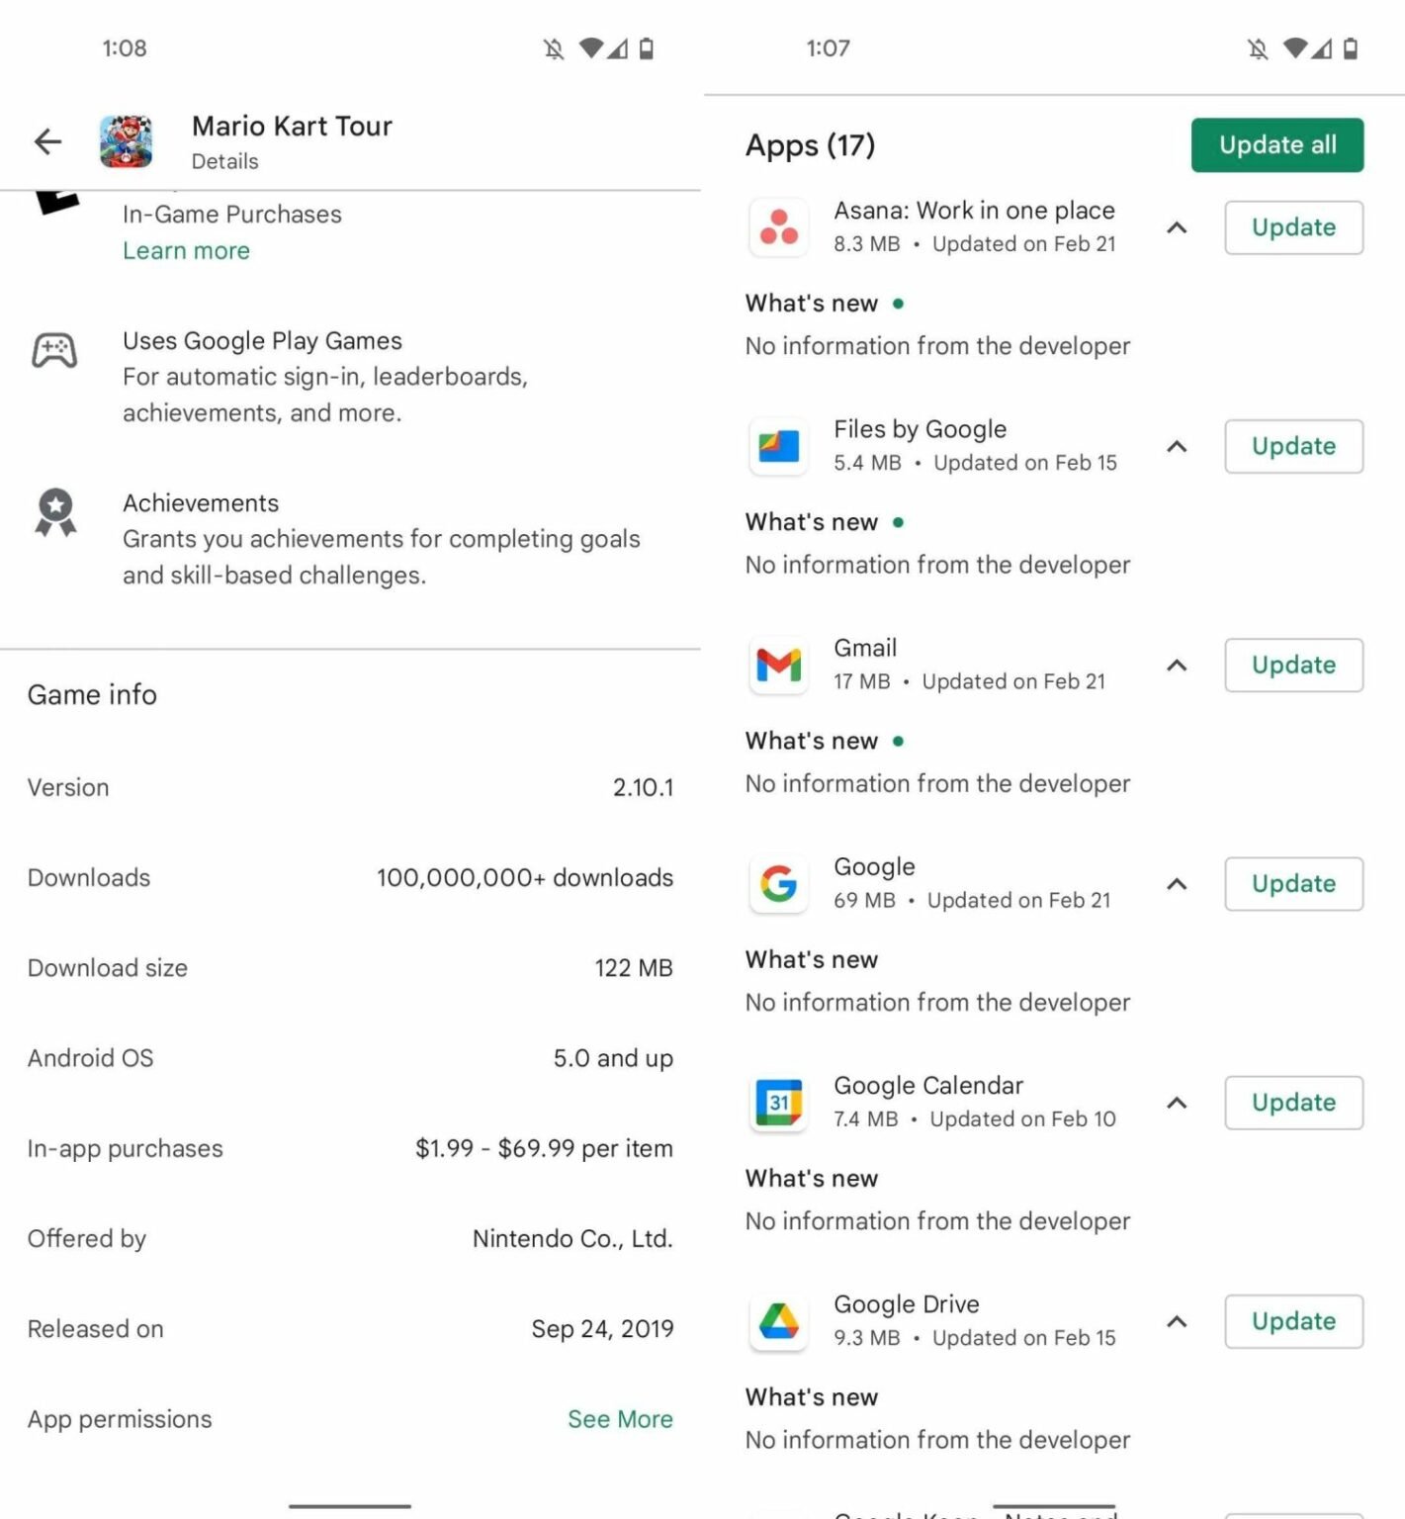Update the Google Calendar app
1405x1519 pixels.
tap(1293, 1103)
